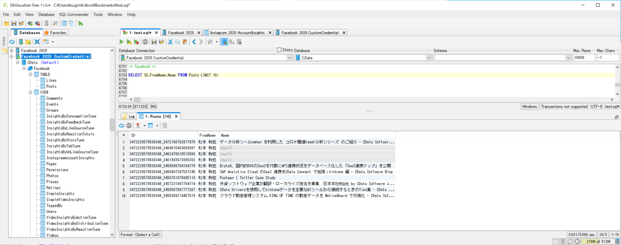Click the Max Rows input field
621x245 pixels.
point(584,58)
